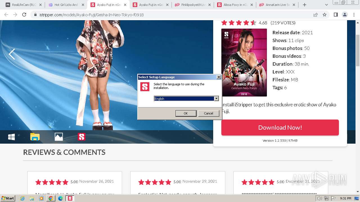Click OK in Select Setup Language dialog
The image size is (360, 202).
coord(186,113)
